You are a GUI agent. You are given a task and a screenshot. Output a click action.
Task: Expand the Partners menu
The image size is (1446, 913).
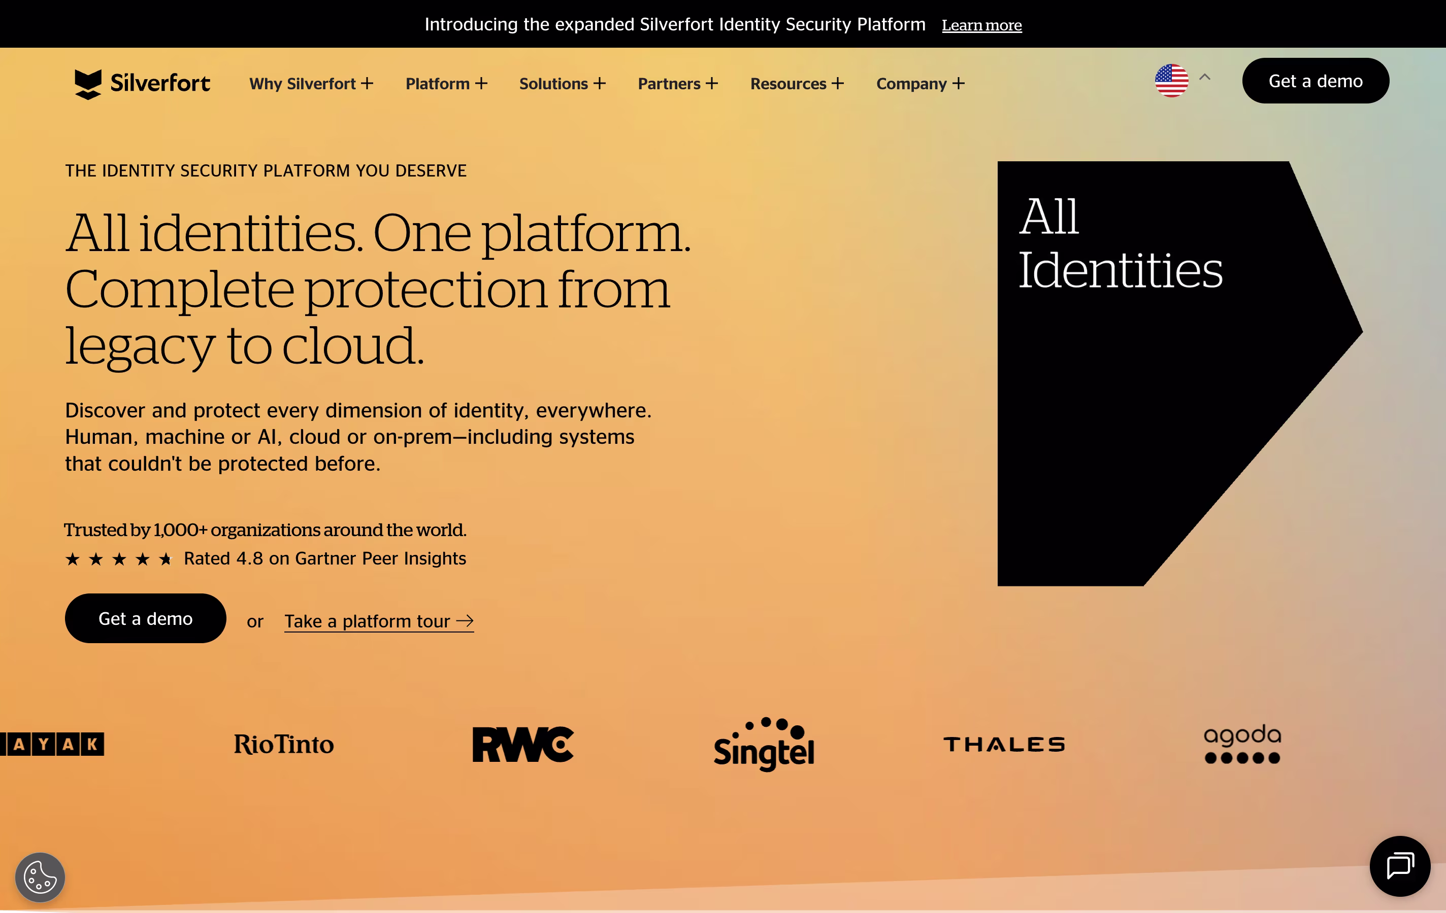(x=678, y=83)
